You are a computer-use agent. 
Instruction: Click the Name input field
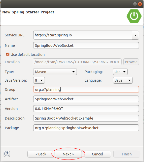click(86, 45)
